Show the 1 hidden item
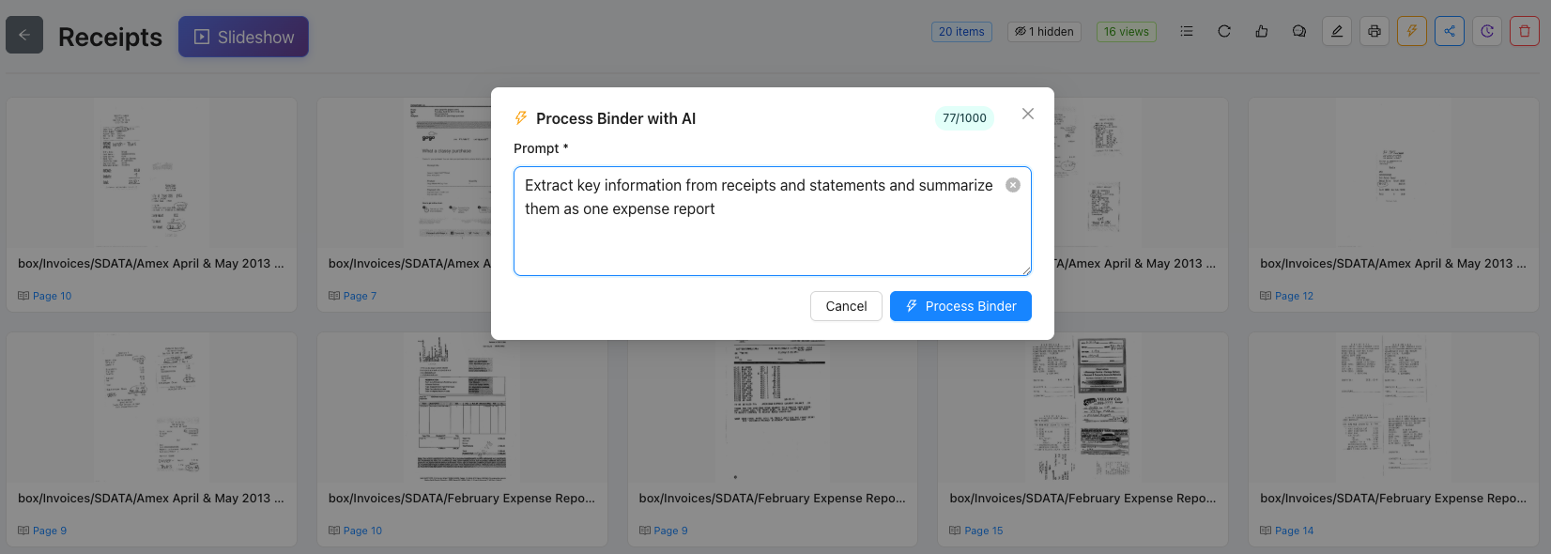The height and width of the screenshot is (554, 1551). pos(1043,31)
